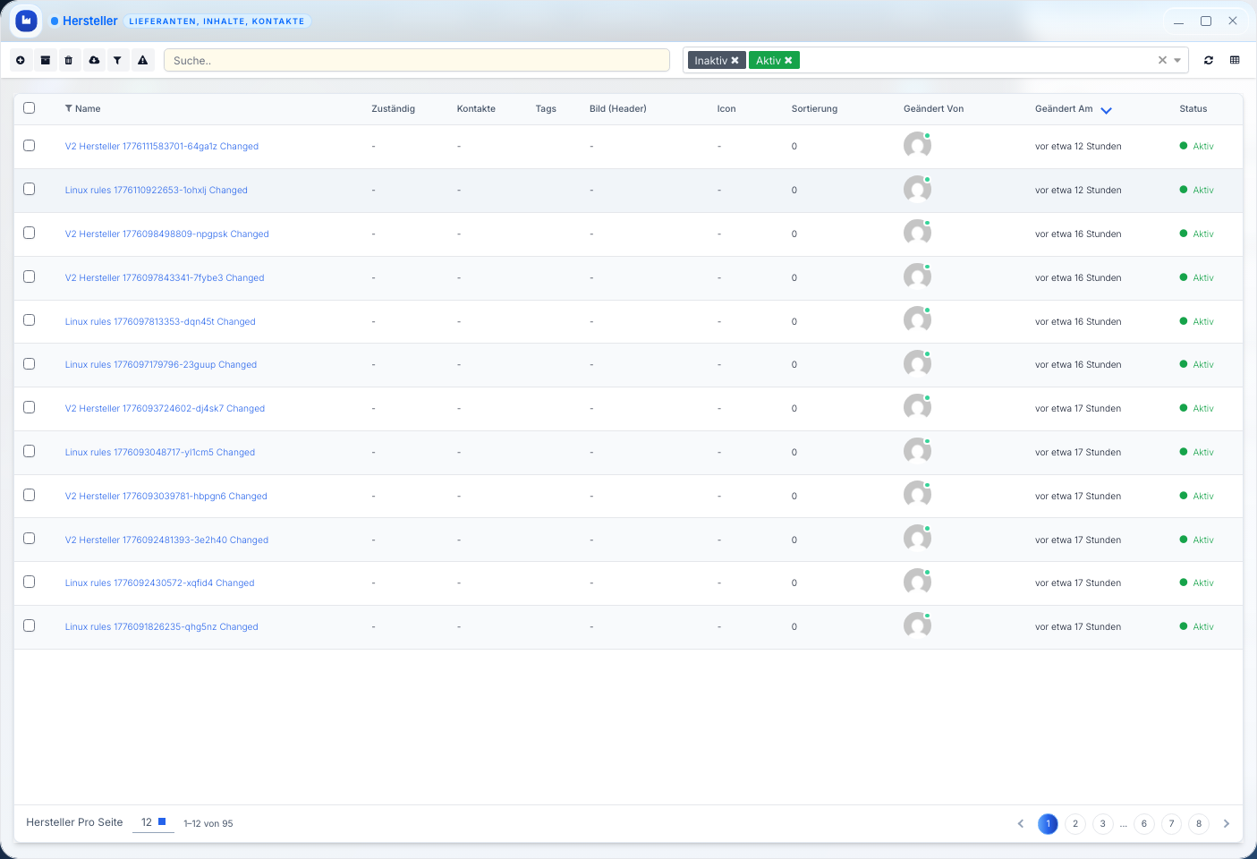Click avatar in V2 Hersteller 1776111583701 row
Viewport: 1257px width, 859px height.
pos(917,145)
